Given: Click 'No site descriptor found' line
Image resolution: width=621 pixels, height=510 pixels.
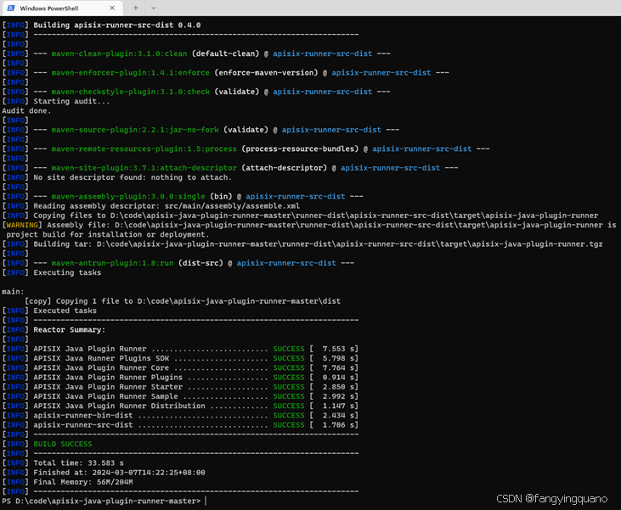Looking at the screenshot, I should (x=133, y=177).
